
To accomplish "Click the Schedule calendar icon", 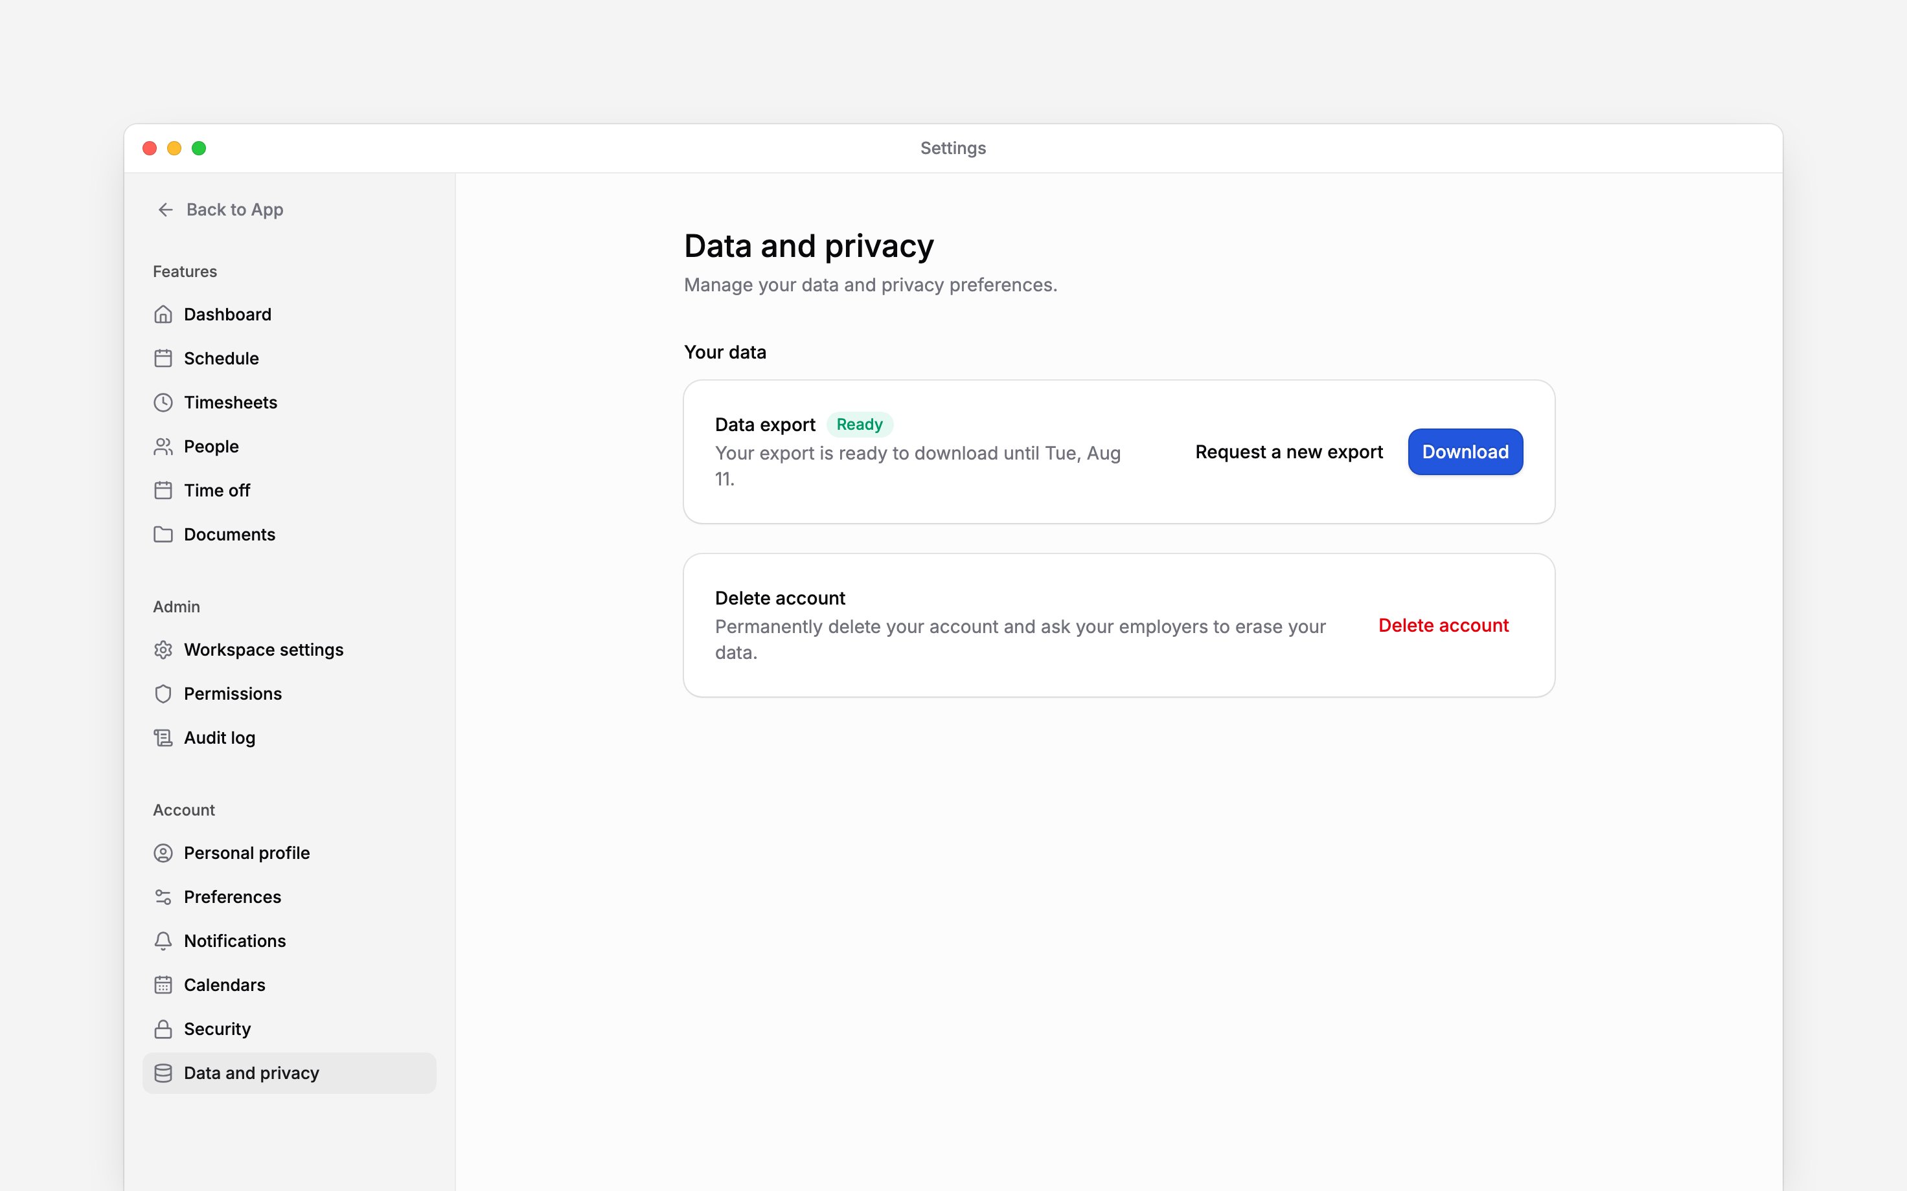I will [163, 359].
